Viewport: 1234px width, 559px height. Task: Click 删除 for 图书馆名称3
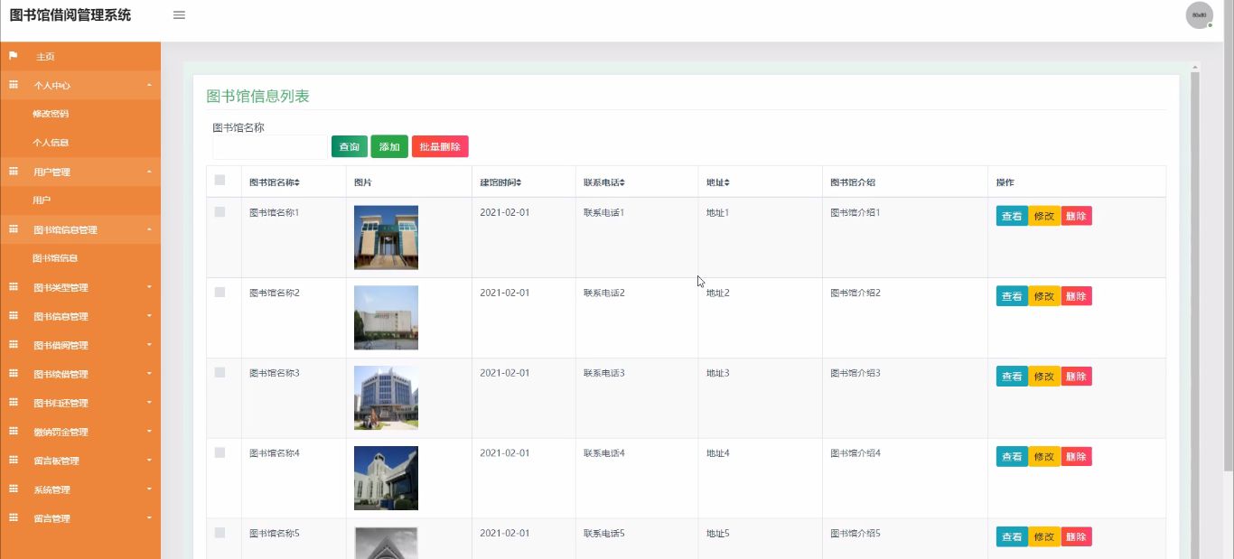(x=1076, y=377)
